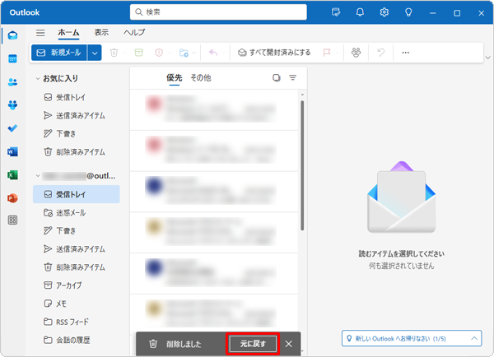
Task: Launch Word from the sidebar
Action: click(x=12, y=151)
